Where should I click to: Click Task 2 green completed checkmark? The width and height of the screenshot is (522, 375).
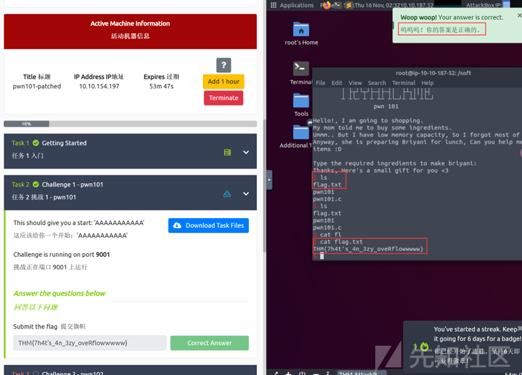click(x=36, y=184)
